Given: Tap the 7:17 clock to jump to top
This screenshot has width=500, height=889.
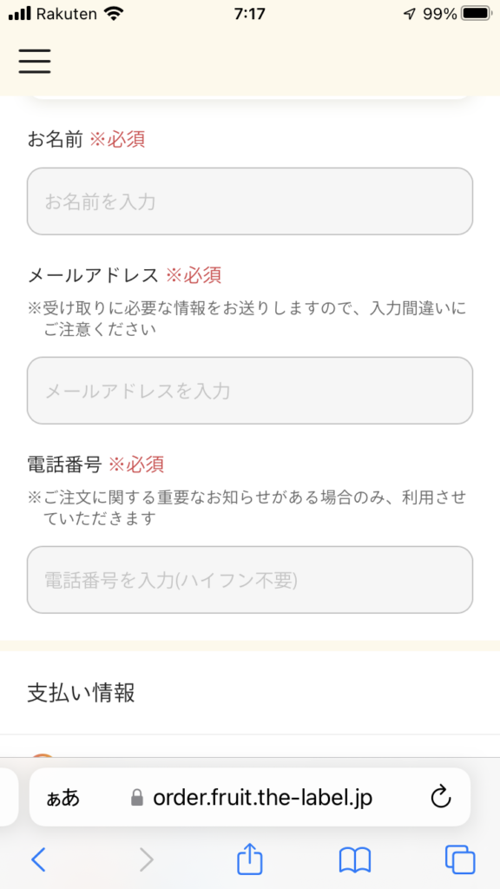Looking at the screenshot, I should (x=249, y=14).
